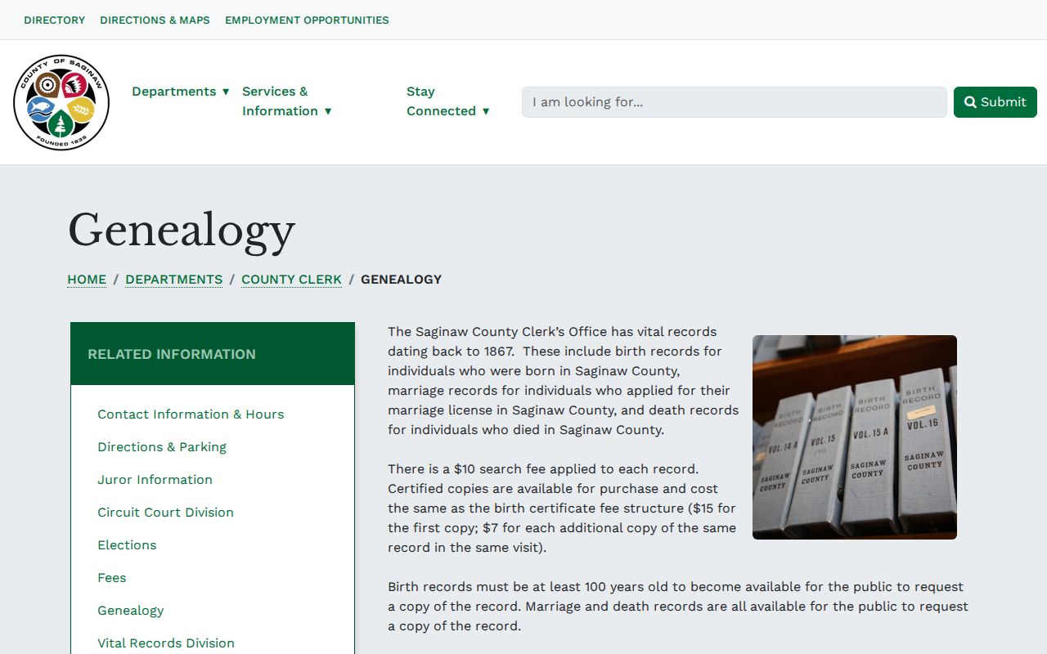The image size is (1047, 654).
Task: Click the green Submit search button
Action: pyautogui.click(x=995, y=102)
